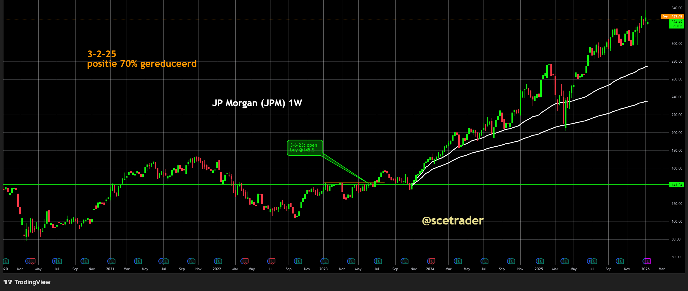Screen dimensions: 688x291
Task: Click the 80.00 price scale label
Action: [x=676, y=239]
